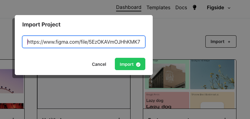Open the Templates nav item
This screenshot has width=250, height=119.
(158, 7)
